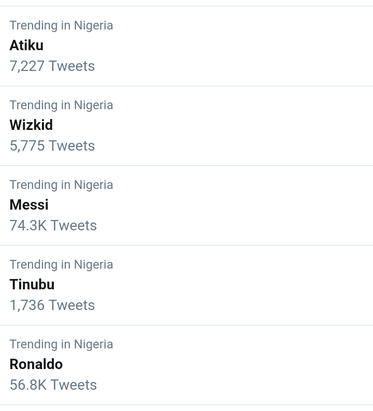Image resolution: width=373 pixels, height=411 pixels.
Task: Click 'Trending in Nigeria' label above Atiku
Action: coord(61,25)
